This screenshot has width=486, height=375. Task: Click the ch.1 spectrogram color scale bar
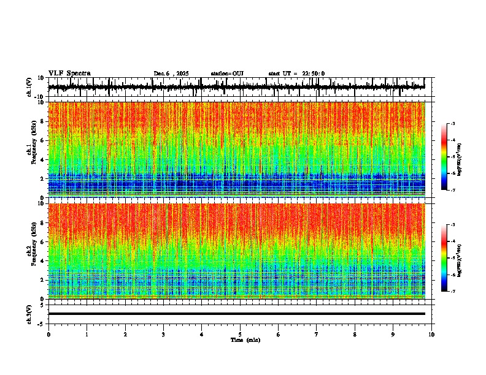click(x=444, y=157)
